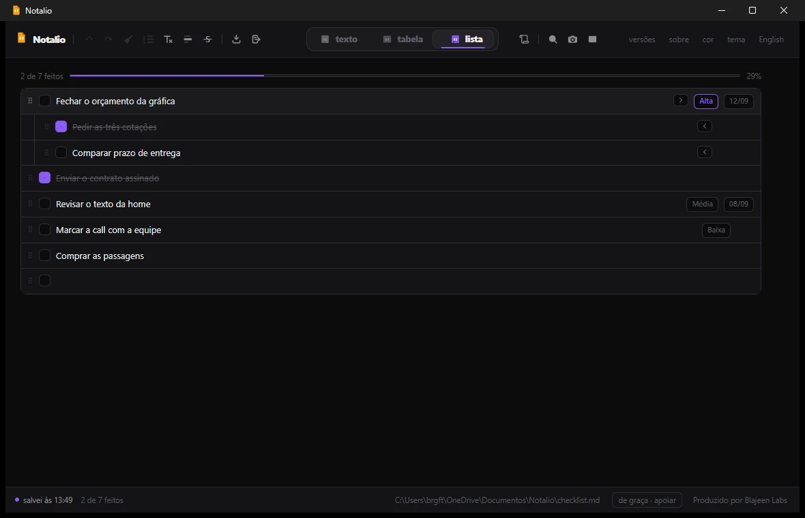Click the 'de graça · apoiar' button

click(x=647, y=500)
